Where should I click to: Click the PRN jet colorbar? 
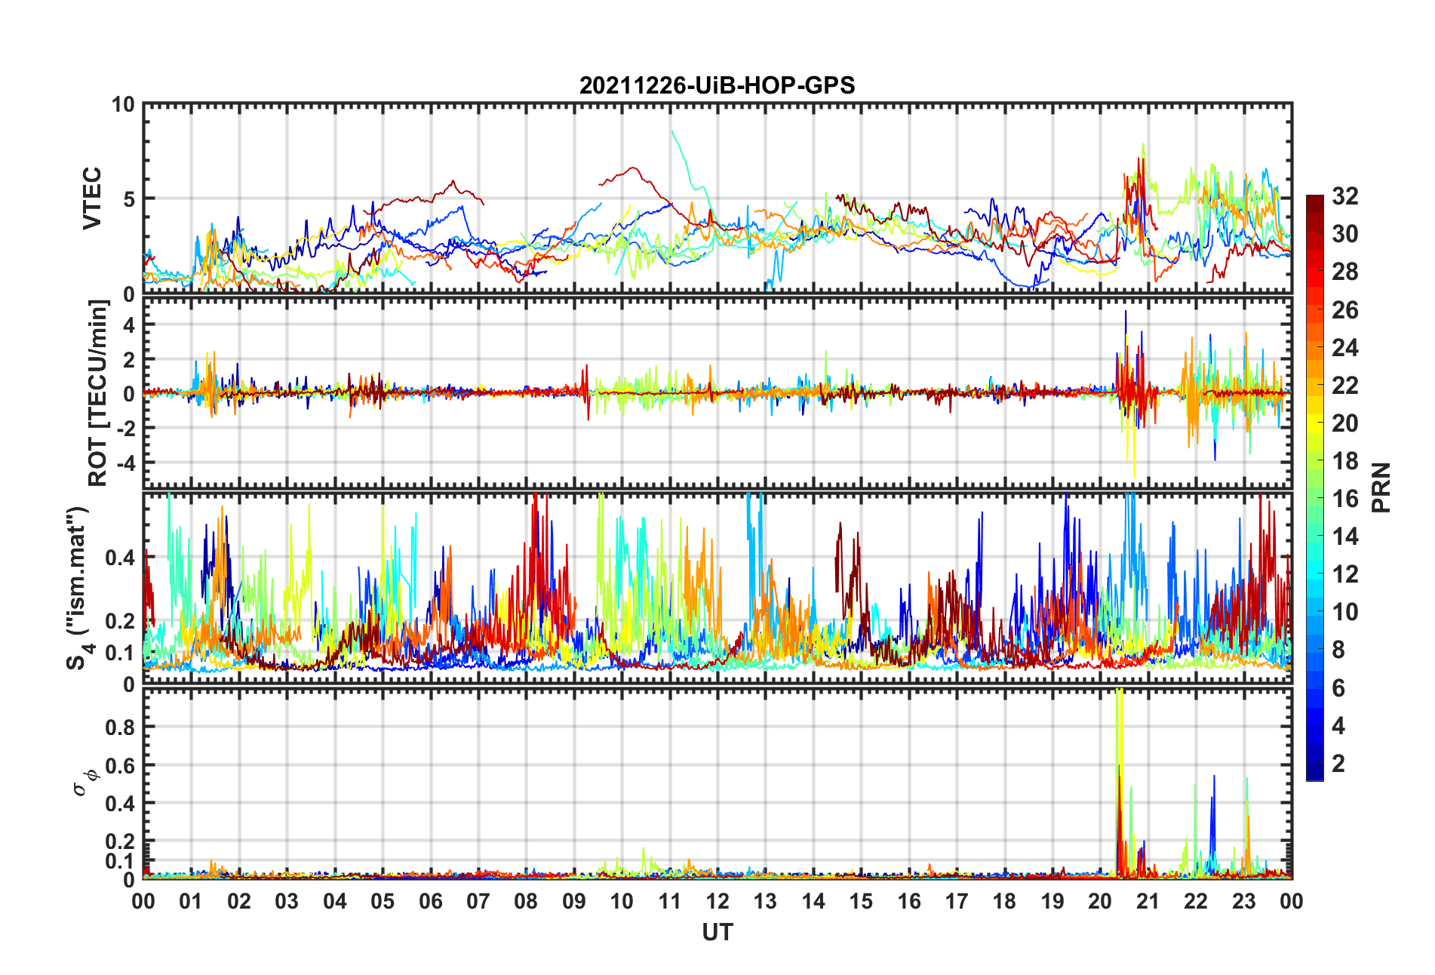(x=1315, y=488)
